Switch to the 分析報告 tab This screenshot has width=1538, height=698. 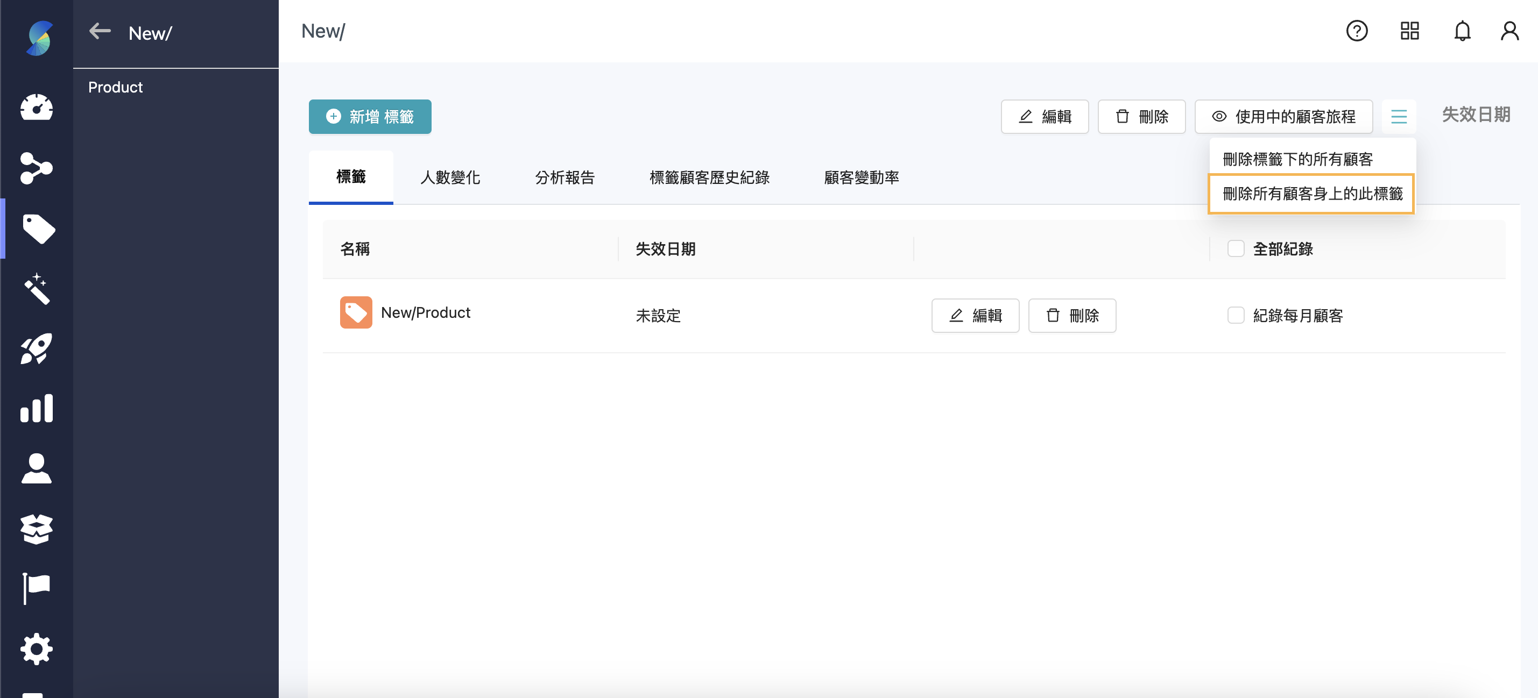tap(565, 177)
